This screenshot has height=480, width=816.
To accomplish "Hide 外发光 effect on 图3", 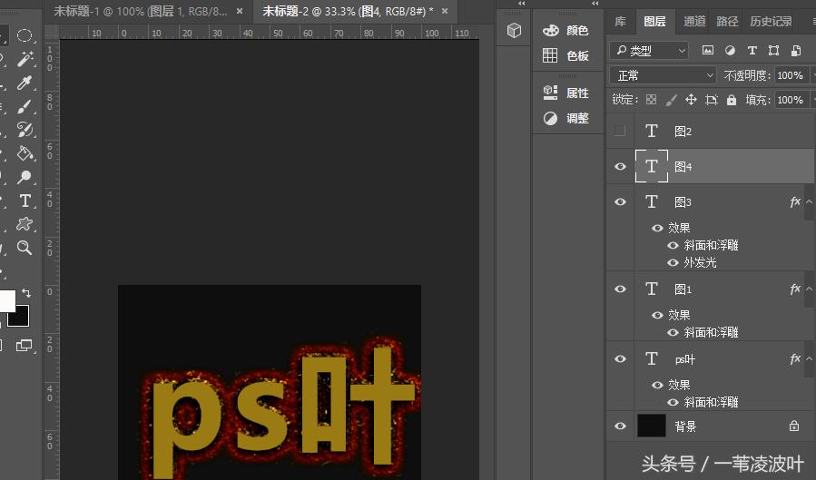I will point(673,262).
